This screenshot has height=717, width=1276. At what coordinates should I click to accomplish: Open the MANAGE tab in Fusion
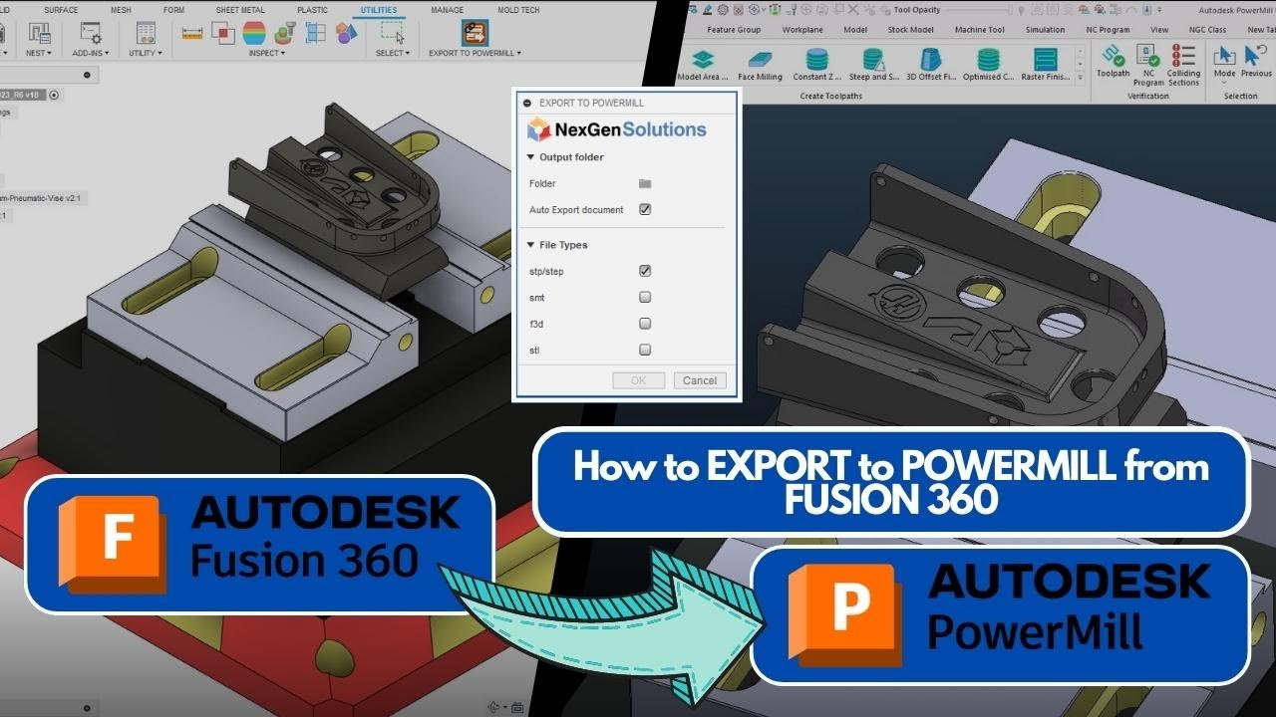(x=447, y=10)
